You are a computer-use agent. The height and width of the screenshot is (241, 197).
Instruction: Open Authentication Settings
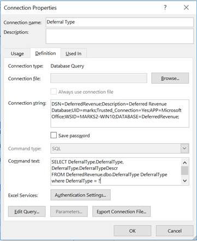click(x=80, y=195)
